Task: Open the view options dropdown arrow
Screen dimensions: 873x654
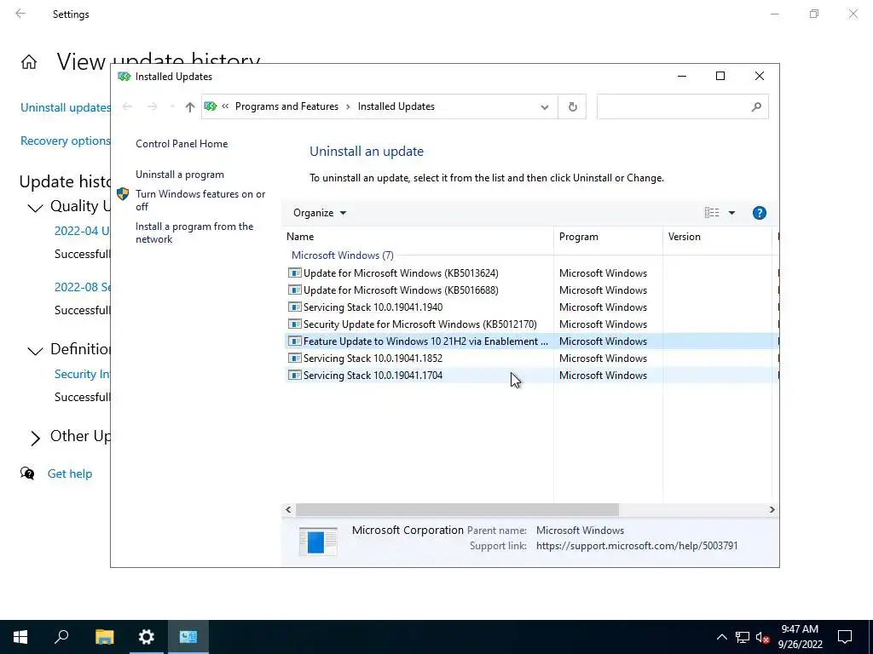Action: tap(731, 213)
